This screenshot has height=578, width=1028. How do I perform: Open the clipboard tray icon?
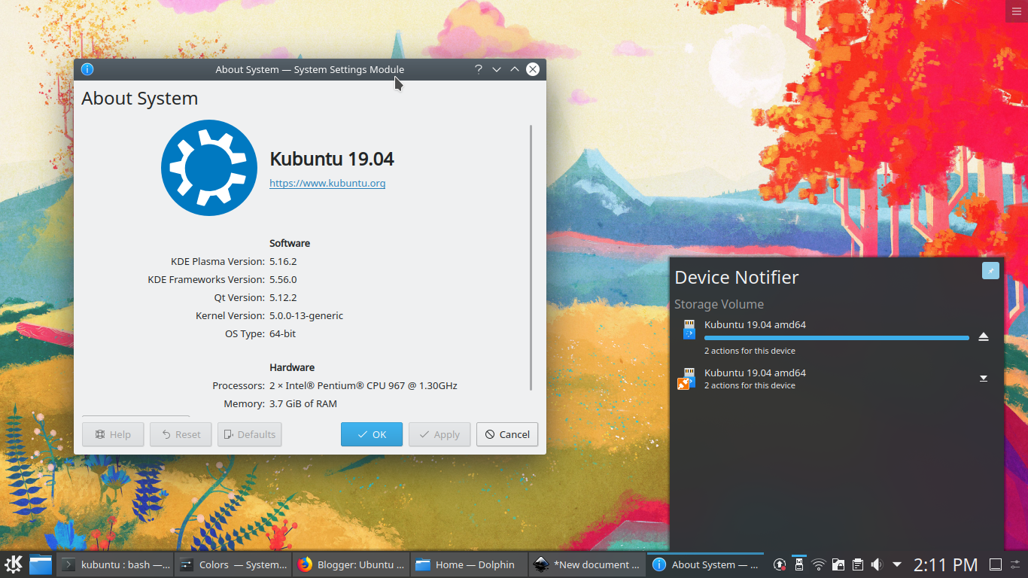(x=857, y=564)
